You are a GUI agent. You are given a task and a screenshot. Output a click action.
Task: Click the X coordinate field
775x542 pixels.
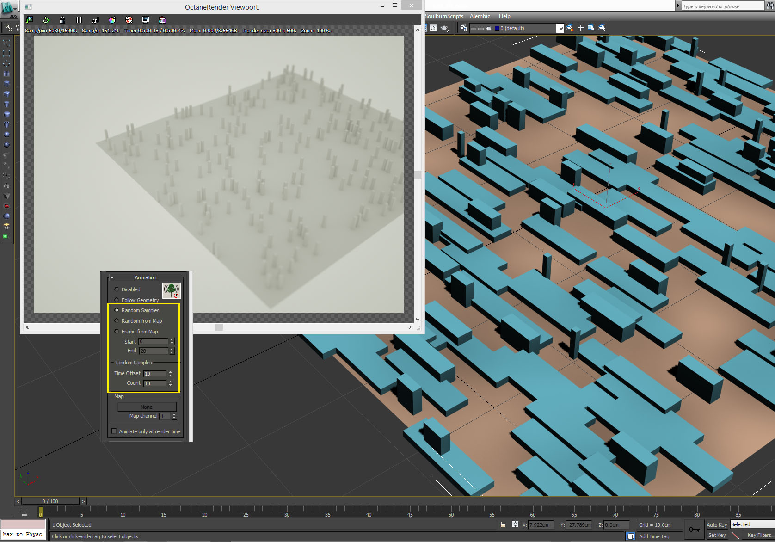(x=541, y=525)
